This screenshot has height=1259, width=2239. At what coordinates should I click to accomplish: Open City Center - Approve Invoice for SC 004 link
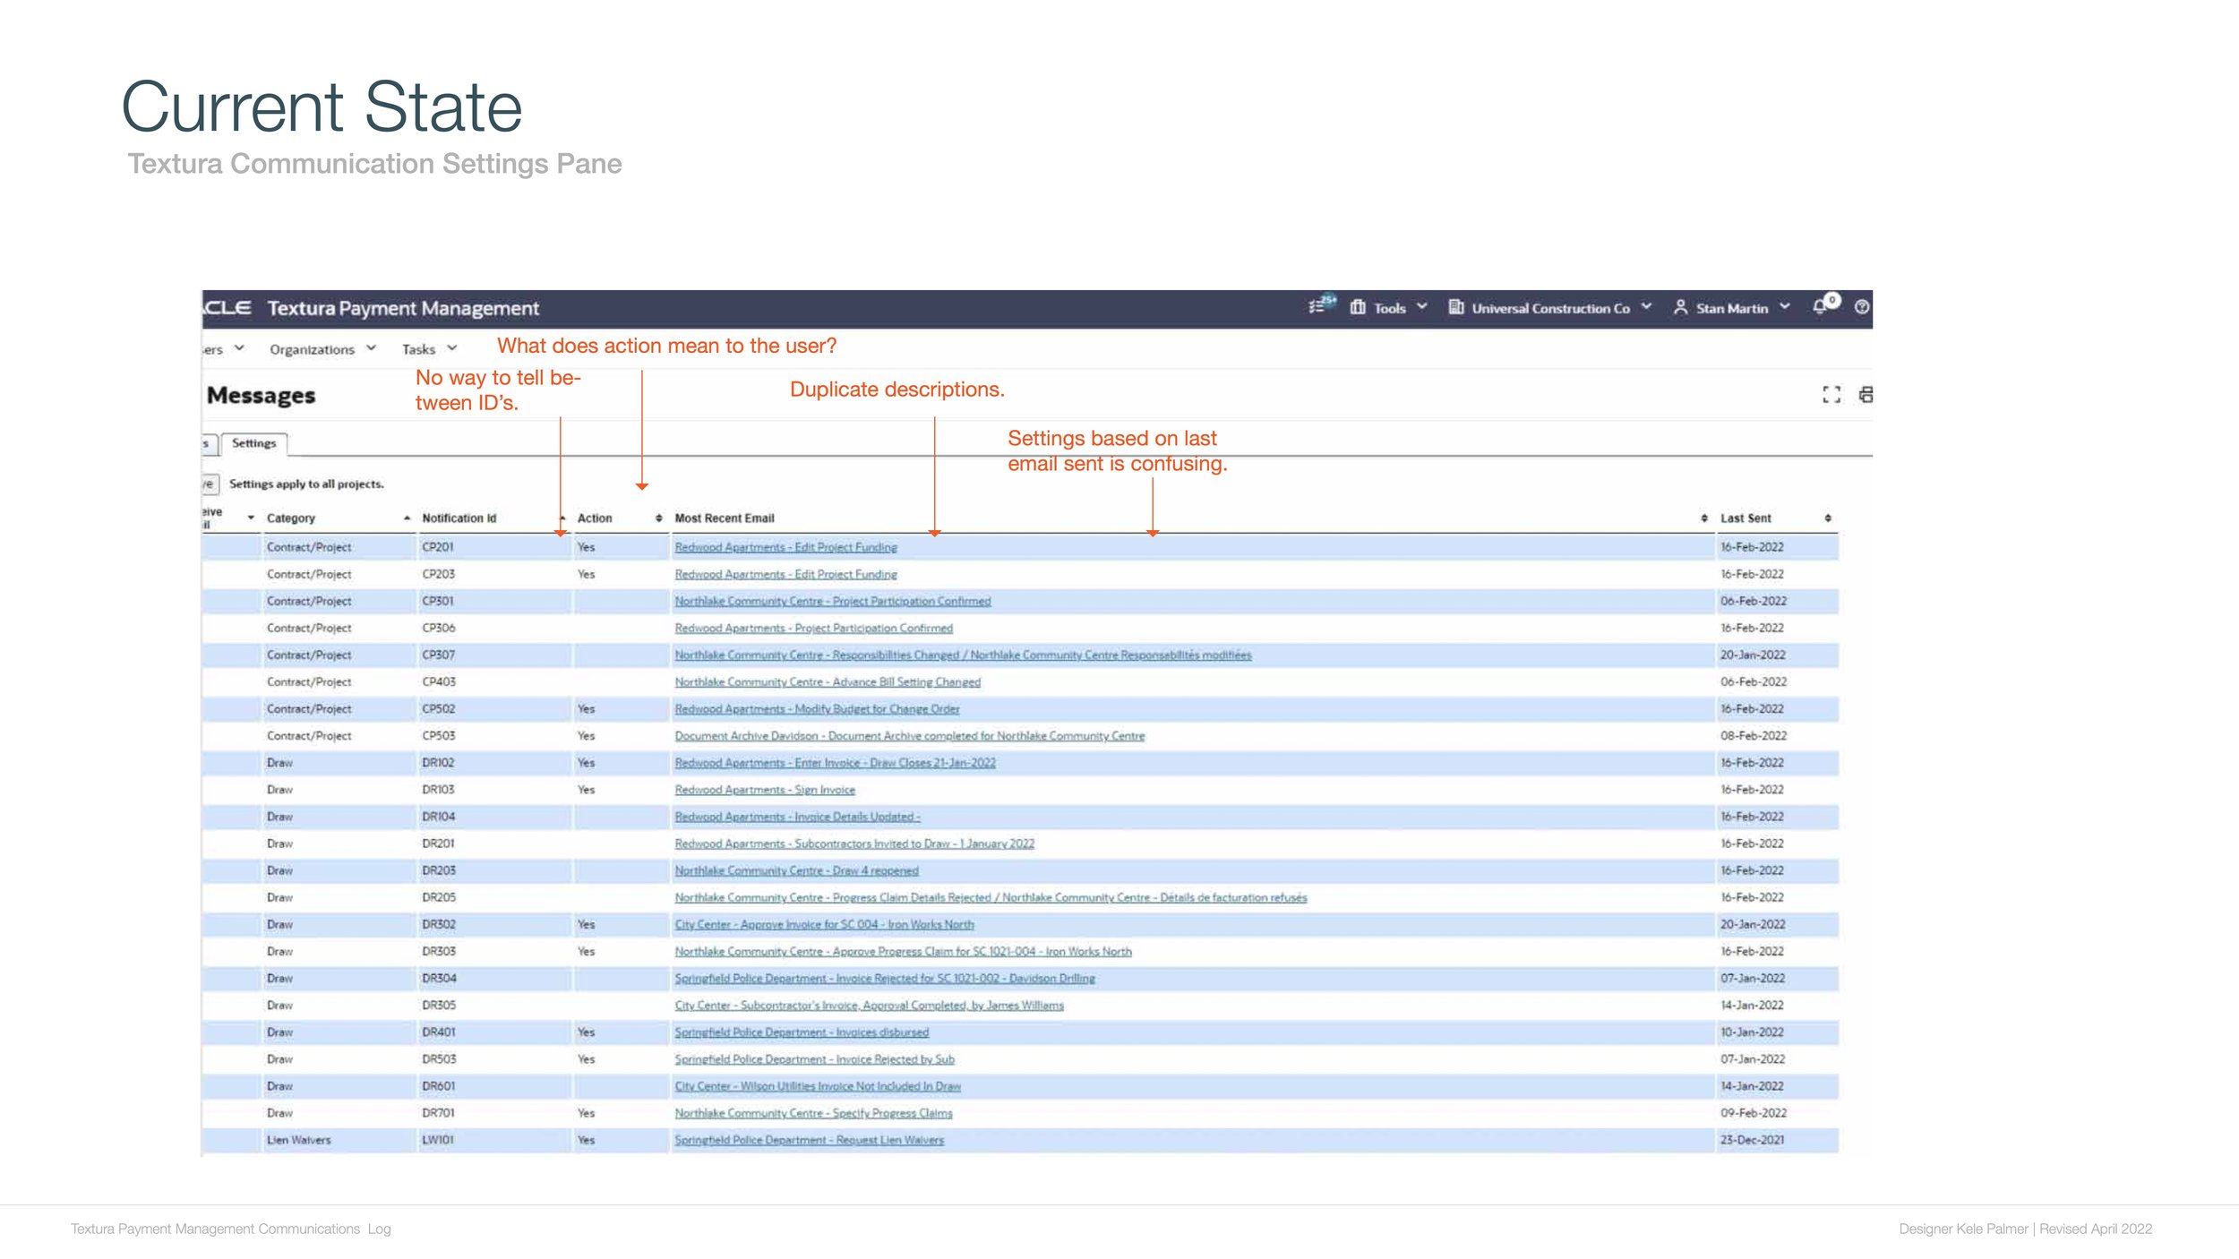coord(824,923)
